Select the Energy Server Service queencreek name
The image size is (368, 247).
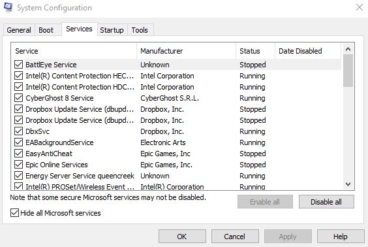pos(80,176)
